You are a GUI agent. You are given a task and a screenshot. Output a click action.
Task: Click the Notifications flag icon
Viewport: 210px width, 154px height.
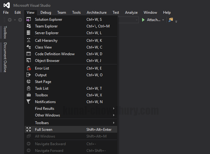coord(29,102)
